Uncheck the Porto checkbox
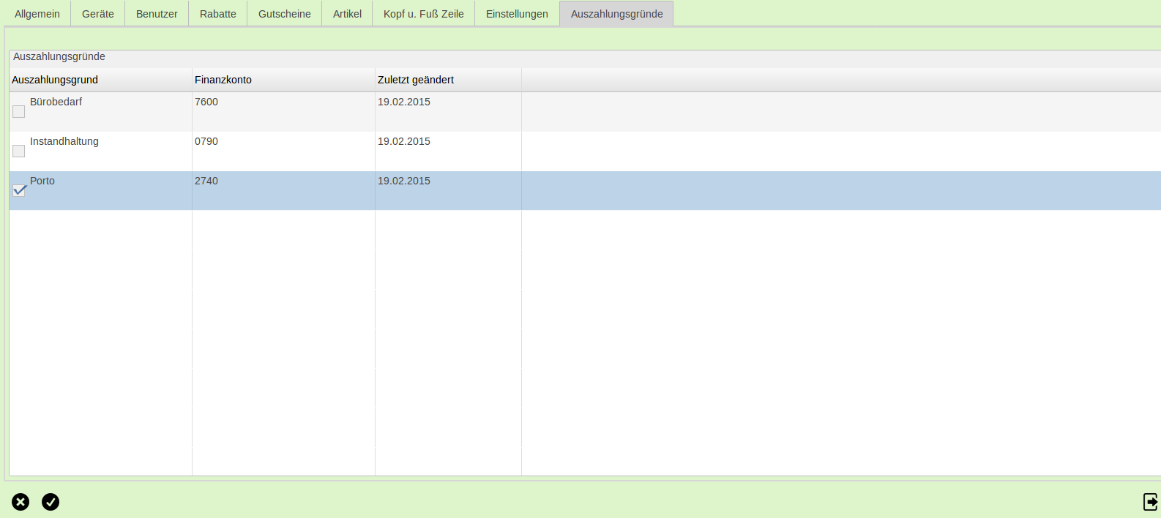The height and width of the screenshot is (518, 1161). click(x=19, y=191)
